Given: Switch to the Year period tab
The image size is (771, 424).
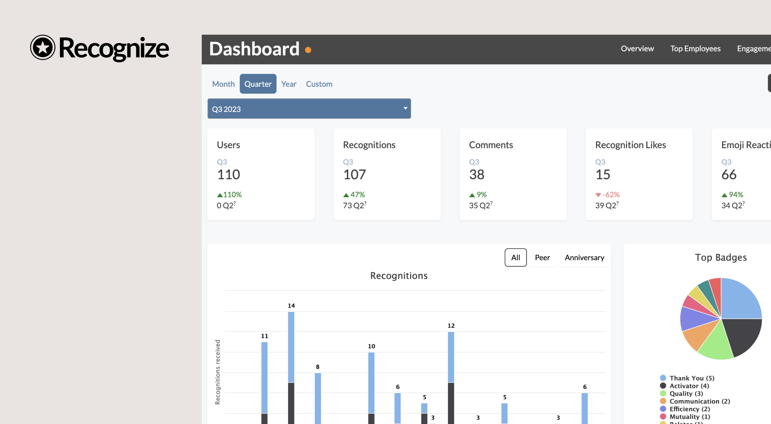Looking at the screenshot, I should pos(289,84).
